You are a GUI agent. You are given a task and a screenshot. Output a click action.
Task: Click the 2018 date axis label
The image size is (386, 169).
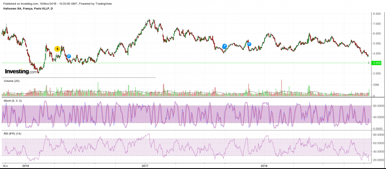[x=264, y=166]
